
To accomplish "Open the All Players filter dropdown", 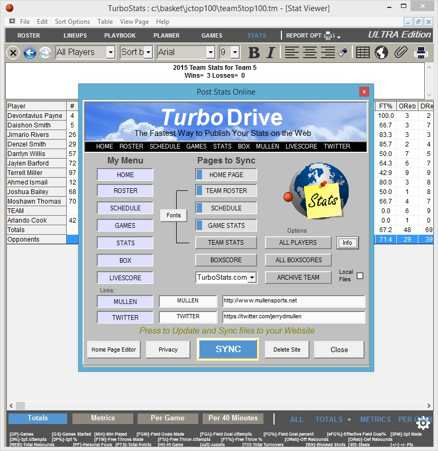I will (111, 52).
